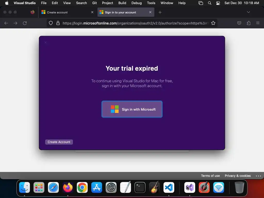Click the date and time in menu bar

242,3
